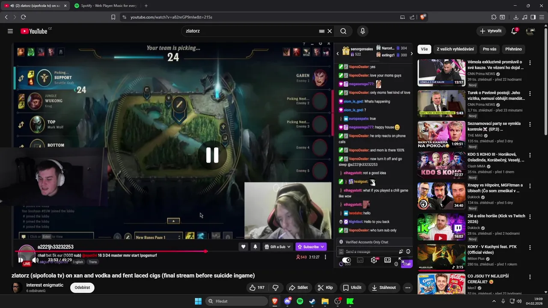Show browser downloads
The image size is (548, 308).
pos(516,17)
